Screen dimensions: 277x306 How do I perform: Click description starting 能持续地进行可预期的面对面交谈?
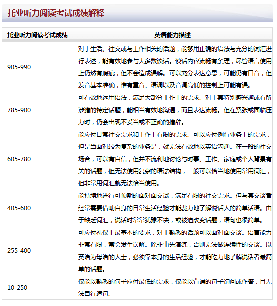tap(175, 208)
